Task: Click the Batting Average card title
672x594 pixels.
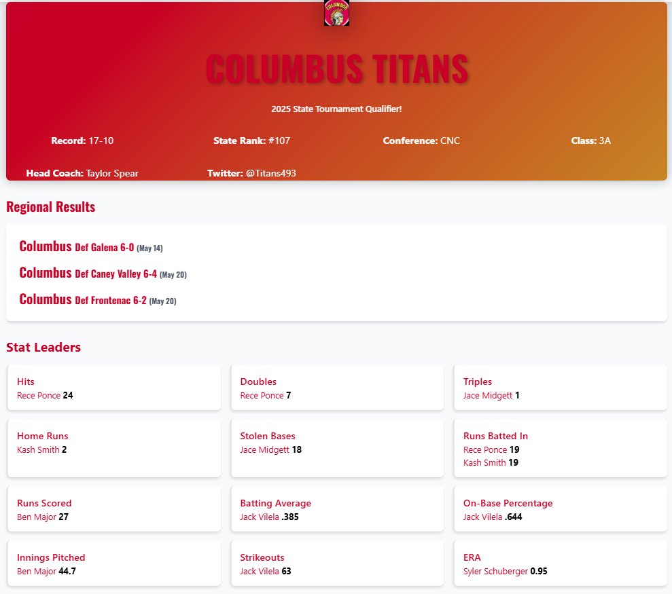Action: 276,503
